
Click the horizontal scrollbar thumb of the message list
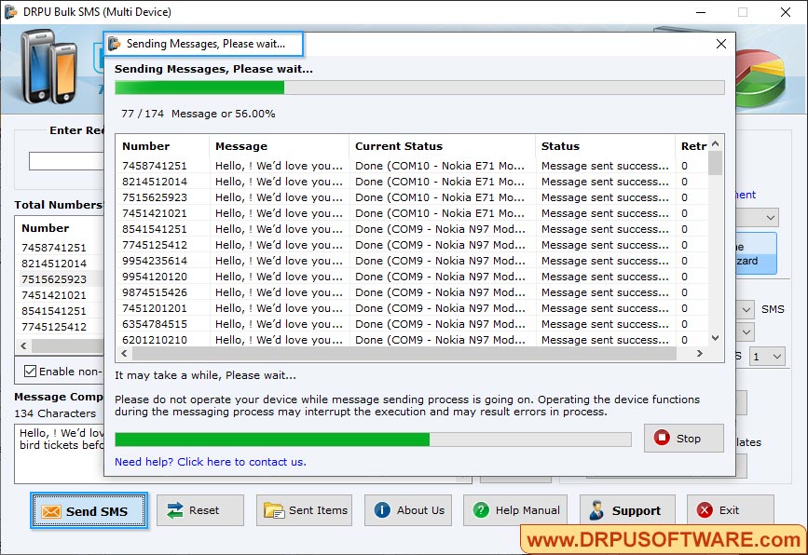(404, 353)
